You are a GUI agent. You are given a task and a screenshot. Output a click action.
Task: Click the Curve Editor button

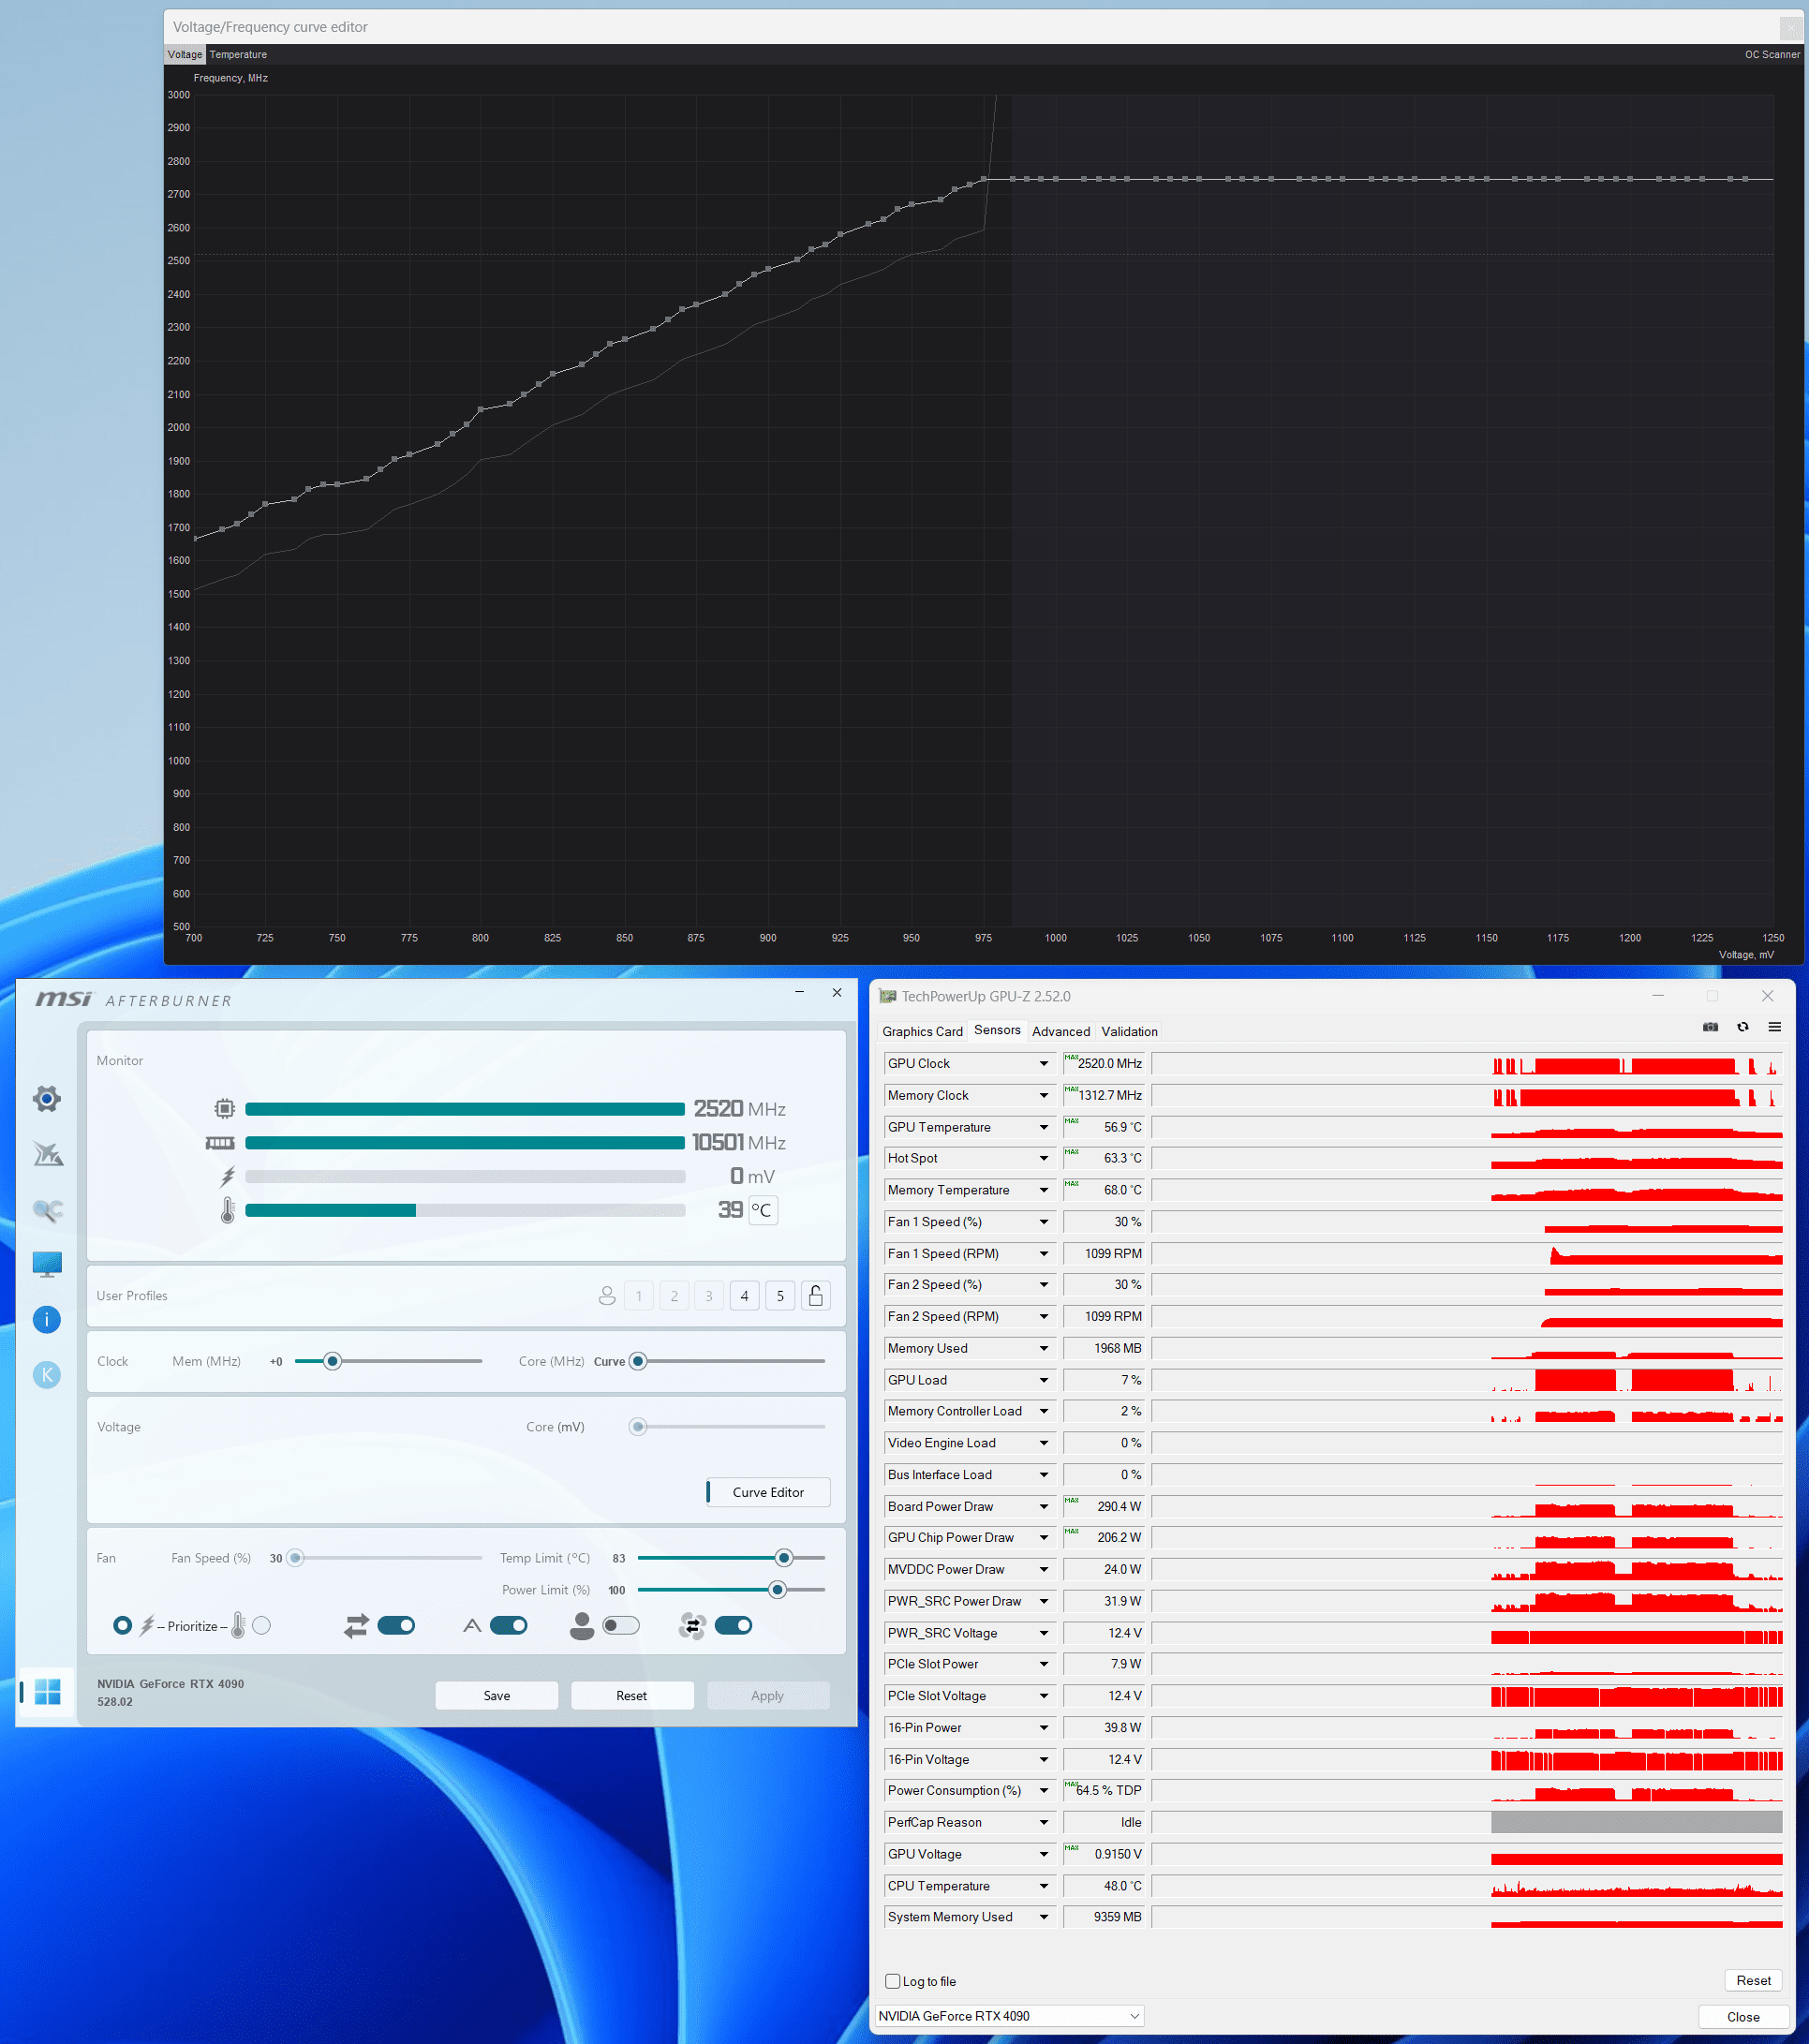(767, 1492)
